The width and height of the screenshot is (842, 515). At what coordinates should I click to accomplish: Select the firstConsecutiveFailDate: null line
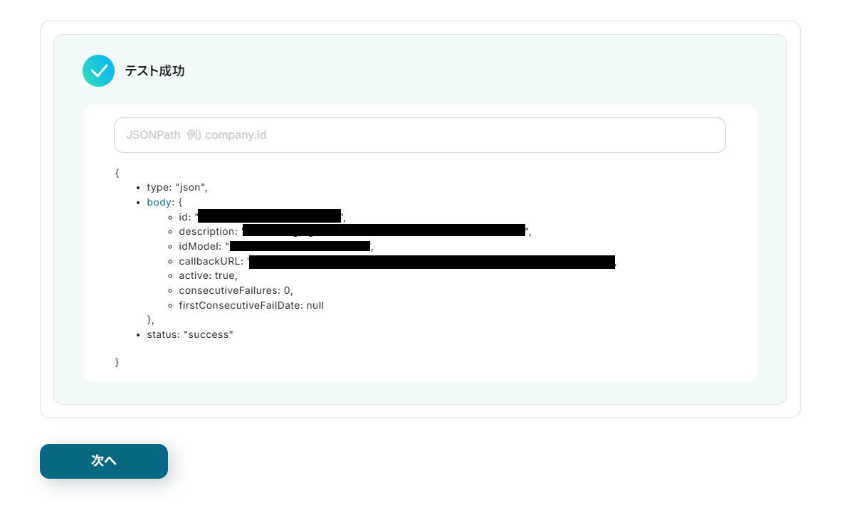tap(251, 305)
